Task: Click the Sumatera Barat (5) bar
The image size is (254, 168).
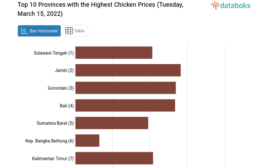Action: (x=112, y=123)
